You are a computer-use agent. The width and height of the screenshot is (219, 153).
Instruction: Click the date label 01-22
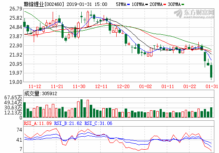(x=190, y=86)
